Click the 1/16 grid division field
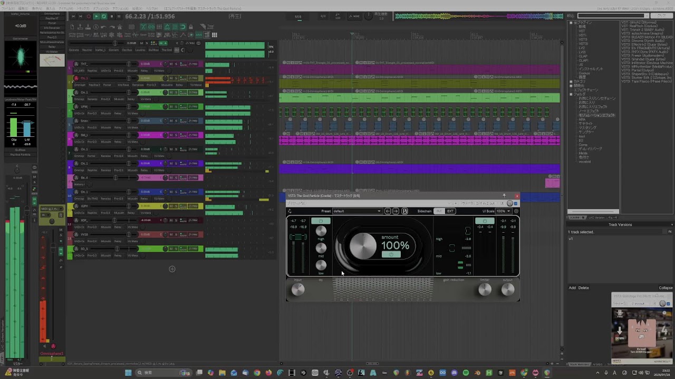Viewport: 675px width, 379px height. tap(298, 17)
